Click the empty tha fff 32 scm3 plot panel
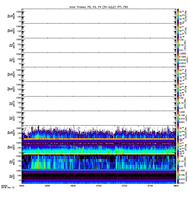Image resolution: width=188 pixels, height=200 pixels. tap(99, 31)
